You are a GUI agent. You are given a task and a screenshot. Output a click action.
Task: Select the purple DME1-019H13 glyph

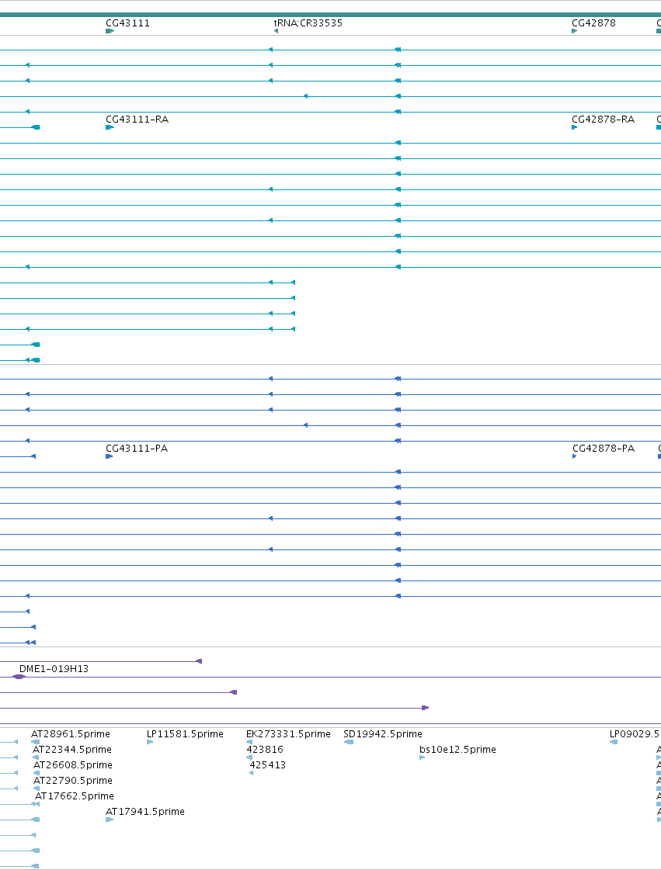pyautogui.click(x=19, y=677)
